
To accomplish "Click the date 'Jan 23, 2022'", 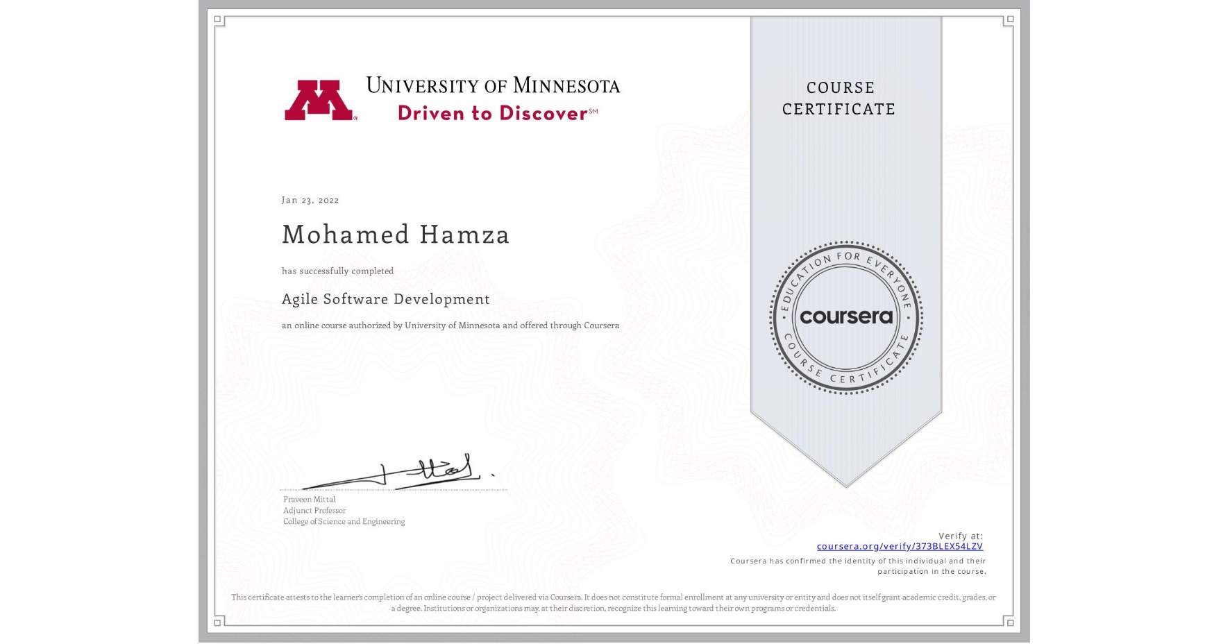I will coord(310,200).
